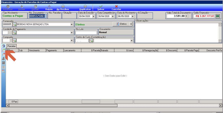
Task: Expand the Fornecedor name dropdown
Action: click(72, 24)
